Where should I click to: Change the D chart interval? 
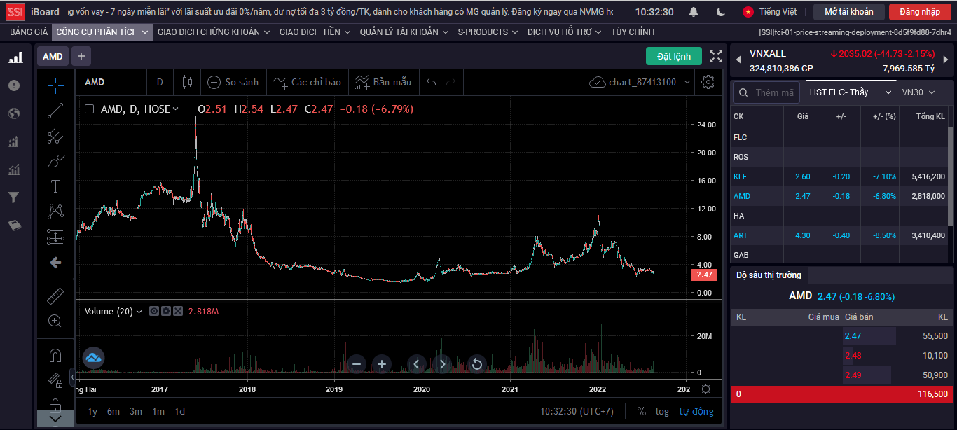[160, 82]
